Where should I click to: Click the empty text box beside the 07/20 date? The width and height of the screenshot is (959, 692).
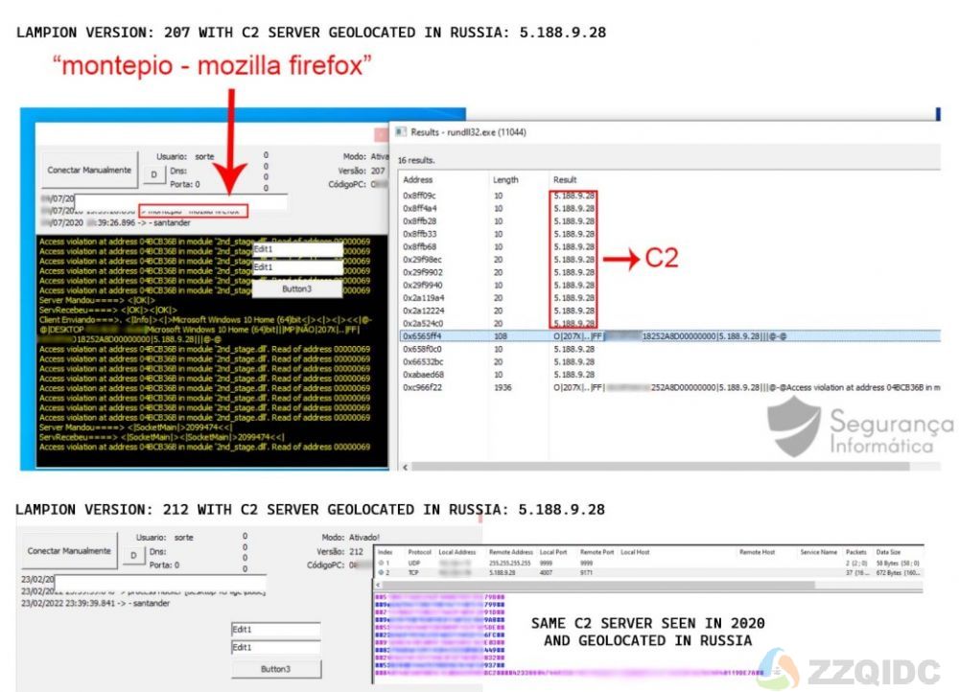pos(180,200)
